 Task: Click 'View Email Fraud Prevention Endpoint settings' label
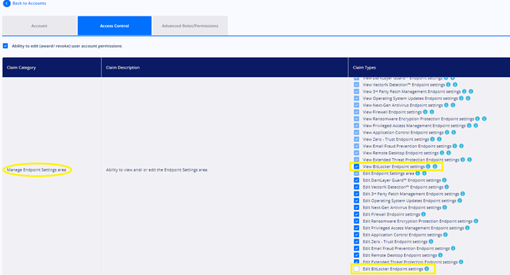(x=407, y=146)
